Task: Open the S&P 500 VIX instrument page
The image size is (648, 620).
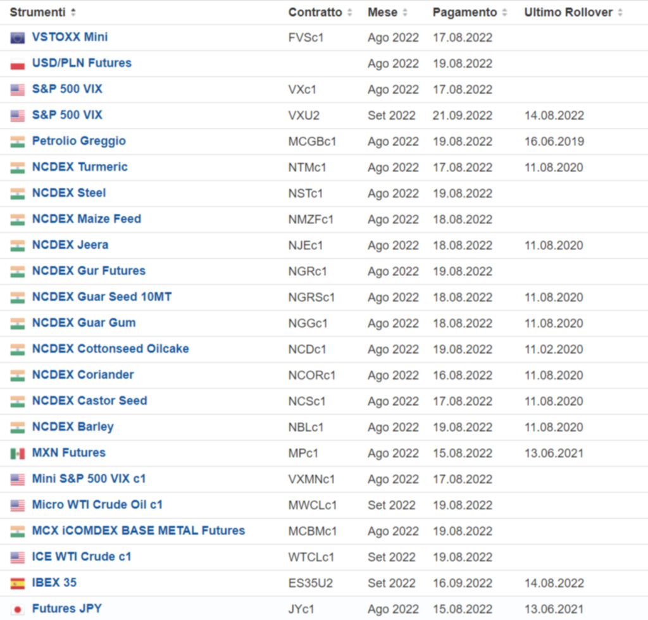Action: point(66,89)
